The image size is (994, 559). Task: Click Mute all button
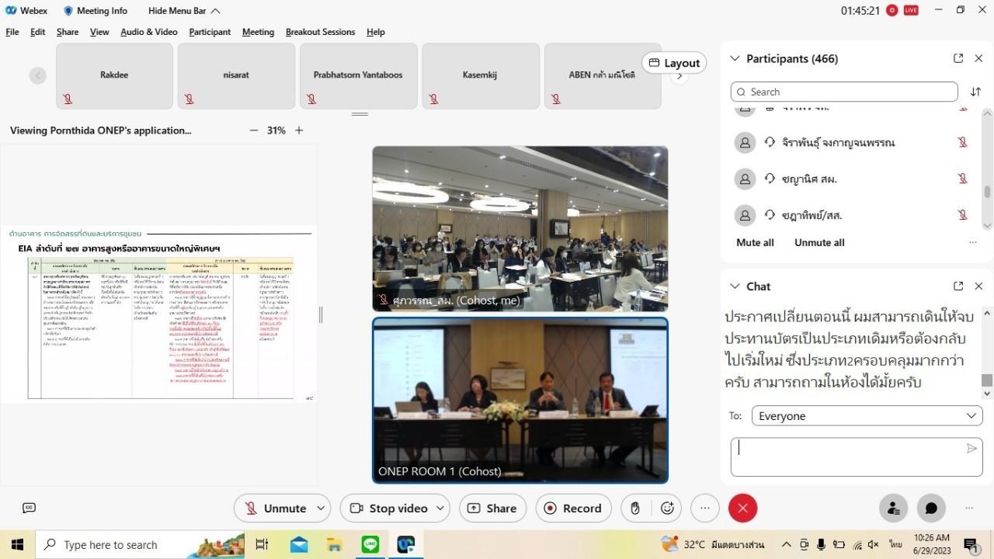[x=755, y=242]
